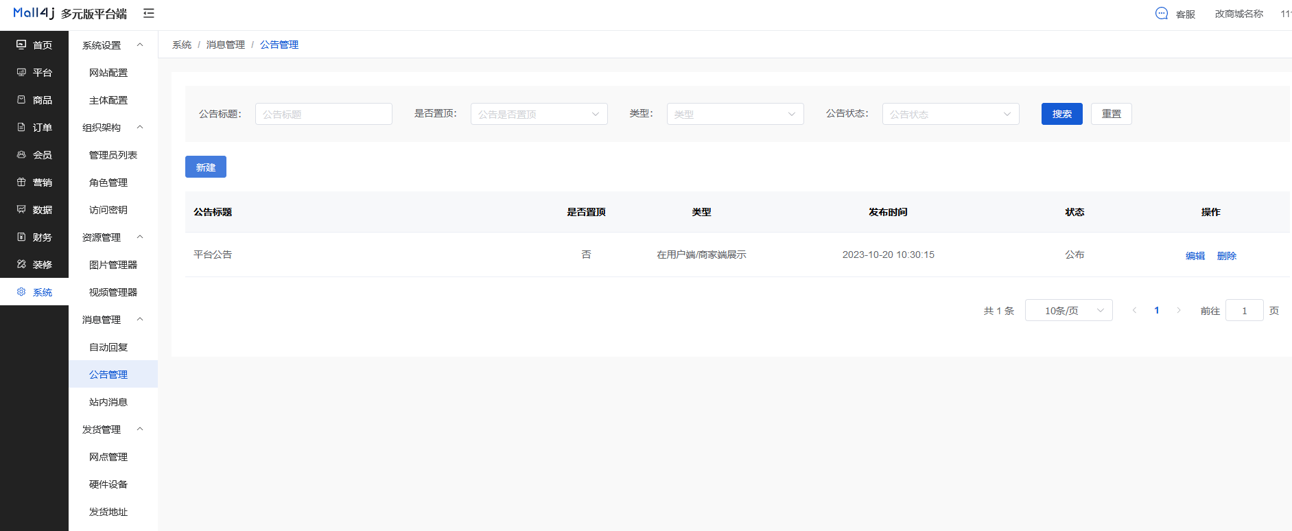The image size is (1292, 531).
Task: Open the 是否置顶 dropdown
Action: (539, 114)
